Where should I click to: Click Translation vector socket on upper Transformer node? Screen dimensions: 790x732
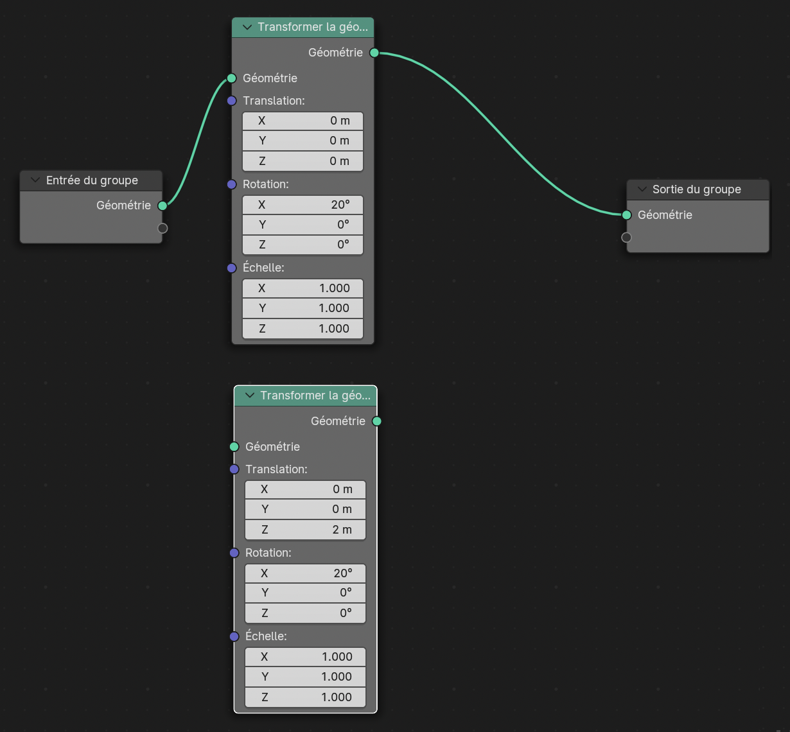[x=232, y=101]
